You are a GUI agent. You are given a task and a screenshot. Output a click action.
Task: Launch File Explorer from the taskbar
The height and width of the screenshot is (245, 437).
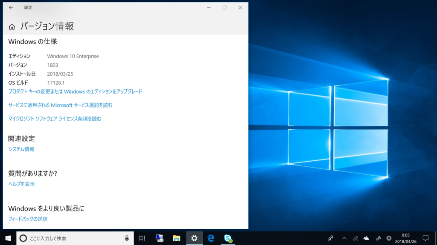[x=176, y=238]
